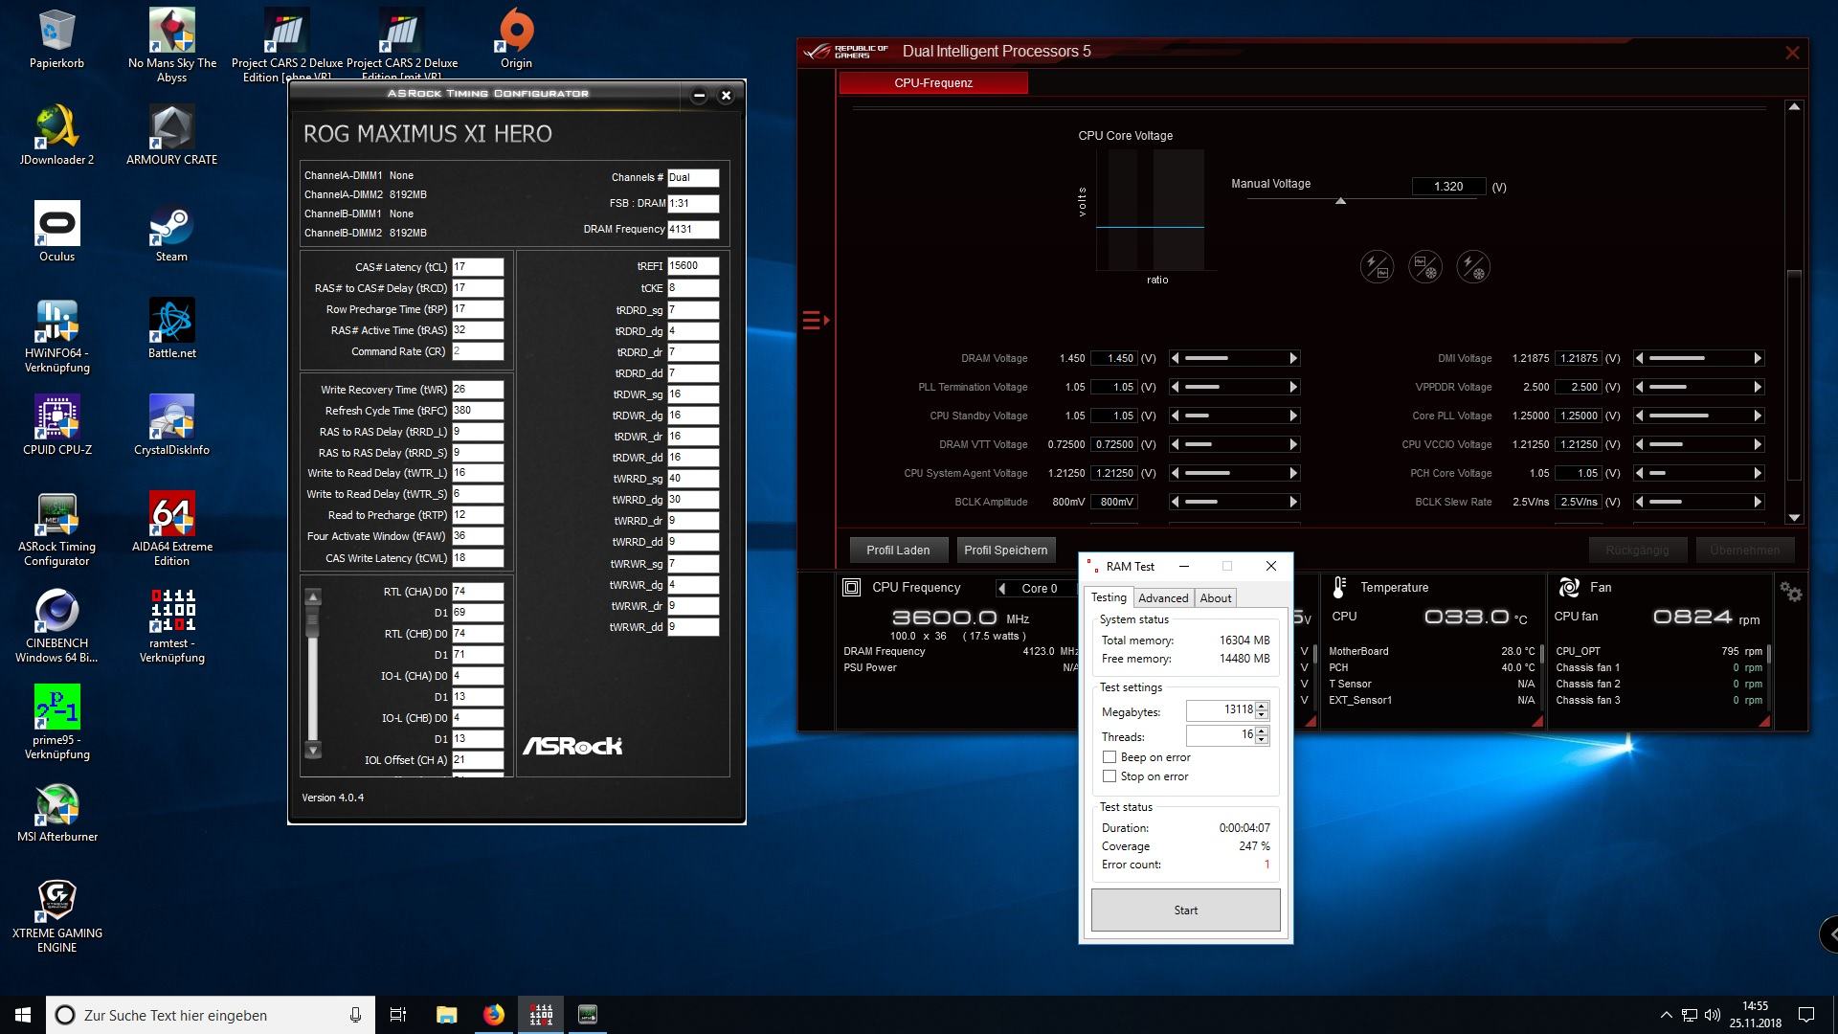The image size is (1838, 1034).
Task: Select previous core beside Core 0
Action: (1002, 588)
